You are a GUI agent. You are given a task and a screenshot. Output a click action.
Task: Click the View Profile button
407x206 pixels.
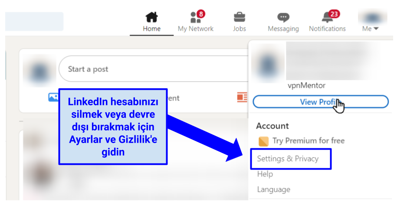click(x=321, y=102)
